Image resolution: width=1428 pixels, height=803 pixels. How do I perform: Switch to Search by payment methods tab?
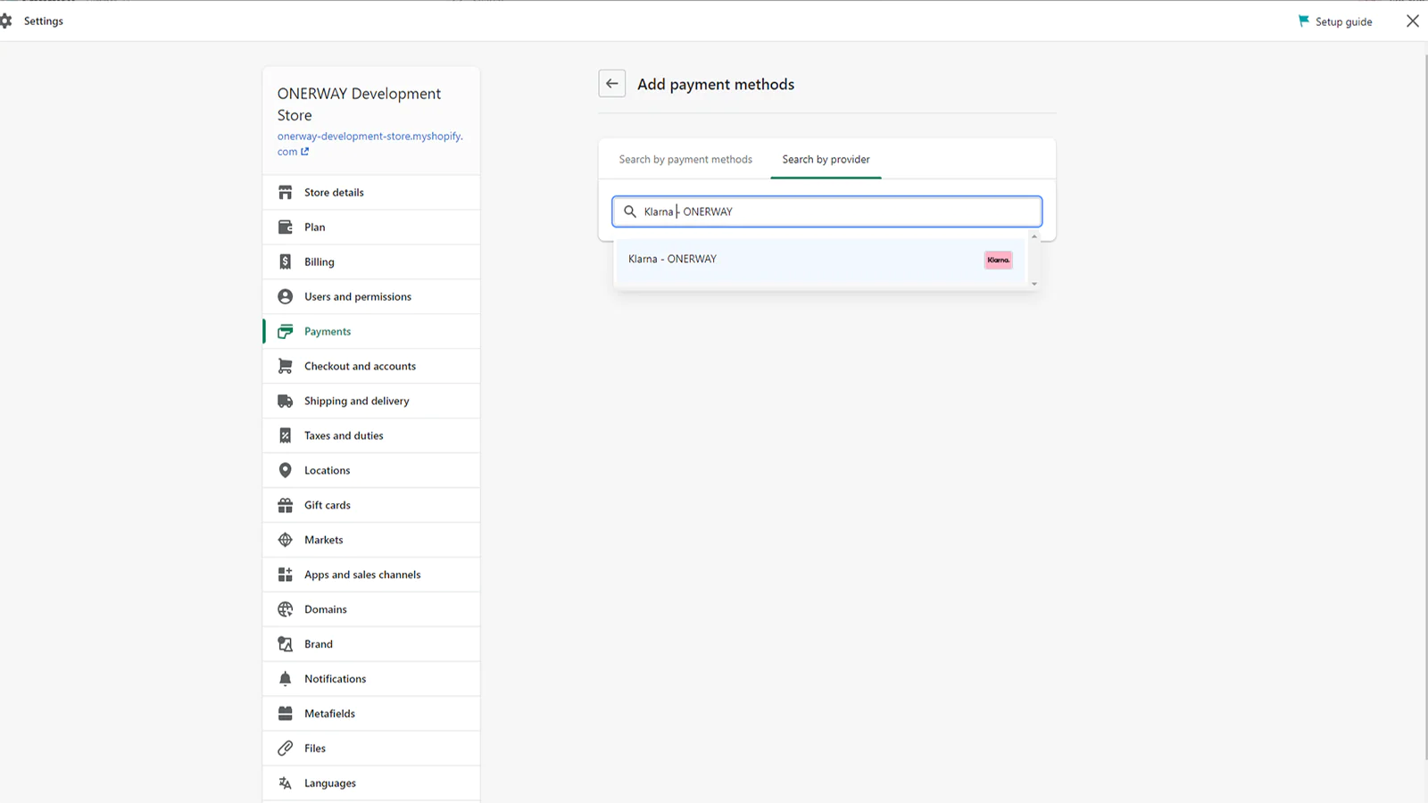click(685, 160)
